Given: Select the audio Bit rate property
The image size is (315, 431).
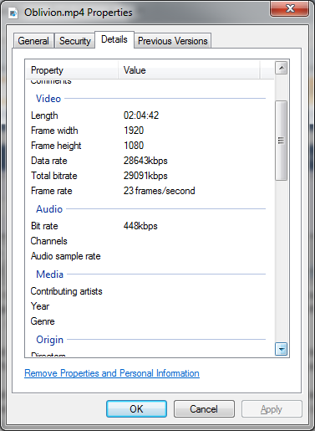Looking at the screenshot, I should 44,226.
